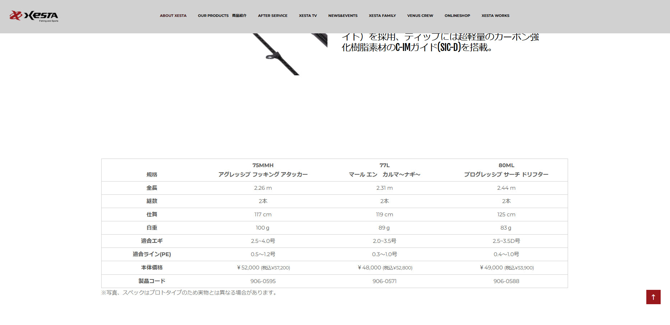Click アグレッシブ フッキング アタッカー model name
The image size is (670, 325).
click(263, 174)
